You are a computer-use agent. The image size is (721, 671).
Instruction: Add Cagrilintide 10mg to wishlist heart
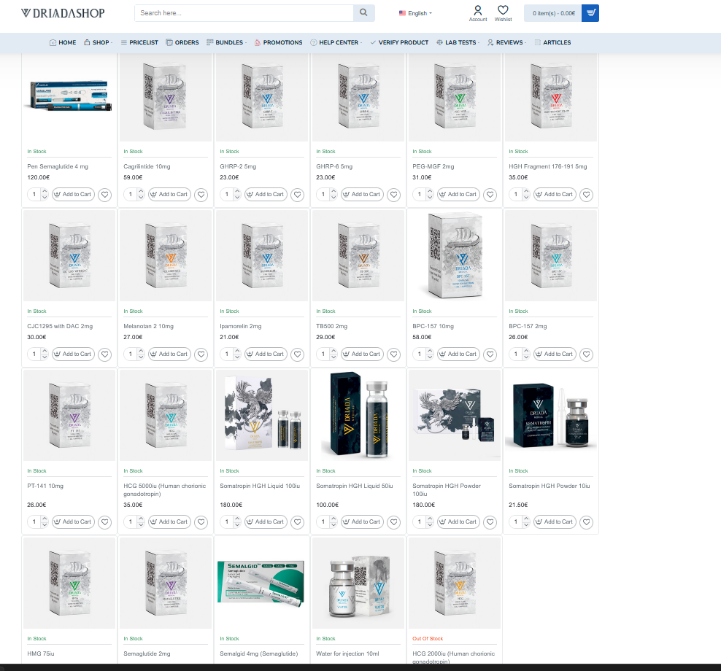click(x=201, y=195)
